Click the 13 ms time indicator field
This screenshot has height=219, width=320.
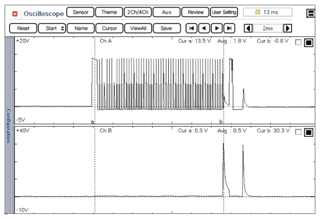pos(268,11)
